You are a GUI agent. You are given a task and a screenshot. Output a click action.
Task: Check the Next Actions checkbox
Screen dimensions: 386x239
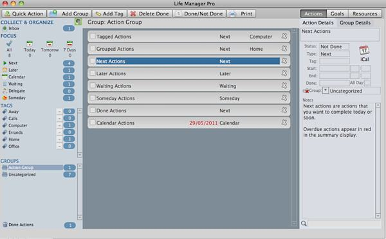pos(93,61)
